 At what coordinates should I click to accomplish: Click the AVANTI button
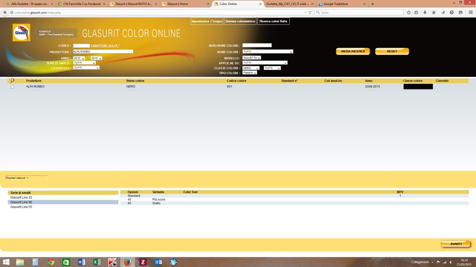(456, 244)
